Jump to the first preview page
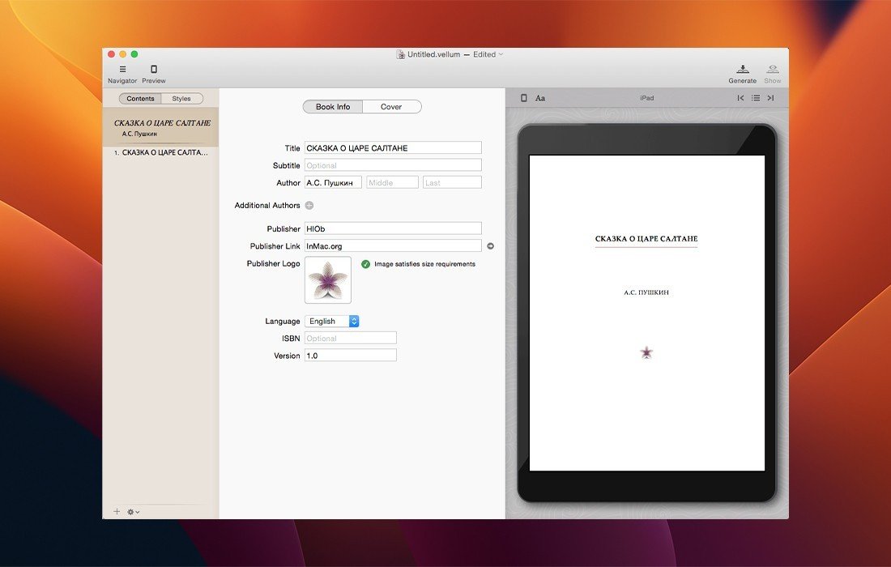Screen dimensions: 891x567 click(x=740, y=97)
